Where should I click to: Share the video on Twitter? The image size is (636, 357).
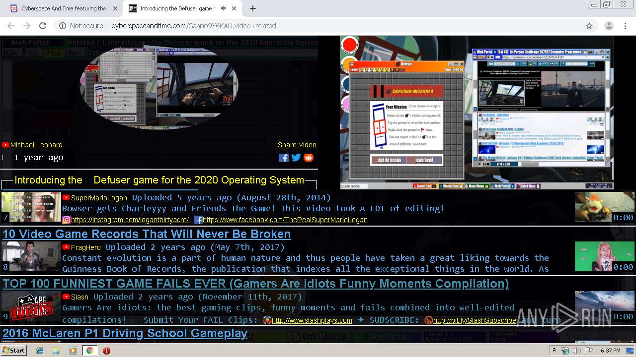[x=296, y=158]
